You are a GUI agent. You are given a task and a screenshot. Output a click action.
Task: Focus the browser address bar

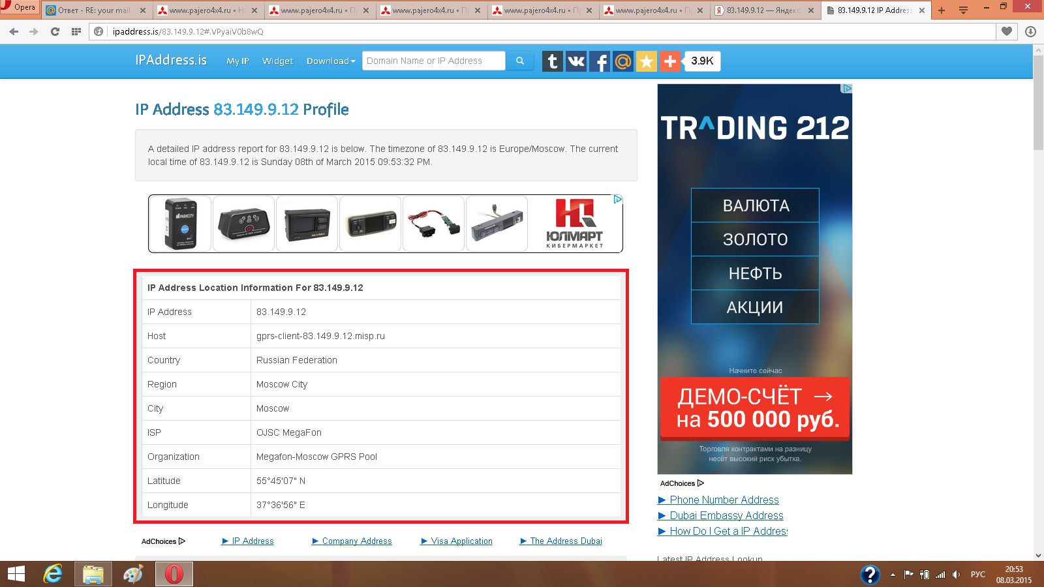pyautogui.click(x=542, y=31)
